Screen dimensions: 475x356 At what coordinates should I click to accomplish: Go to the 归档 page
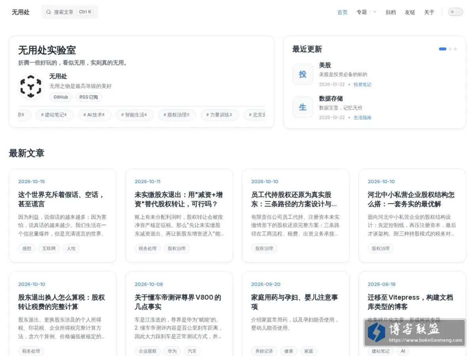[x=391, y=12]
